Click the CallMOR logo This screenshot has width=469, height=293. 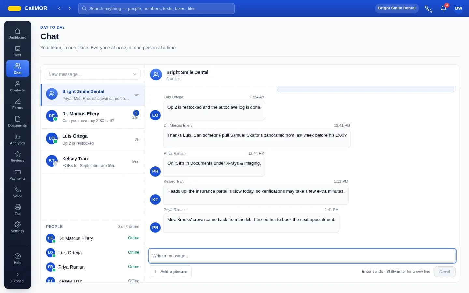pos(28,8)
